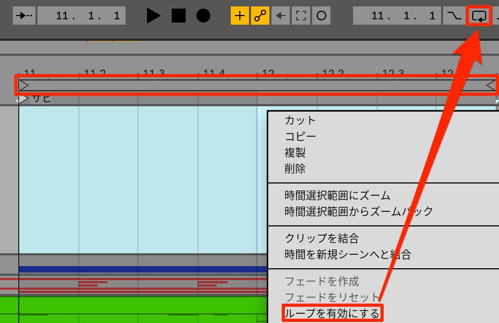This screenshot has width=499, height=323.
Task: Click the loop brace start marker
Action: click(x=24, y=85)
